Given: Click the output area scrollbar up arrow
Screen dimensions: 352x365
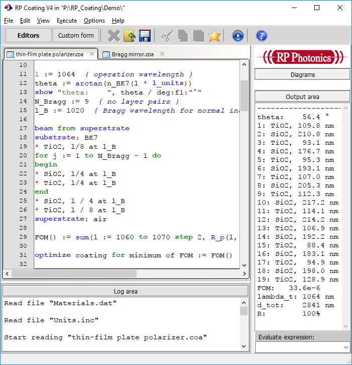Looking at the screenshot, I should pyautogui.click(x=345, y=108).
